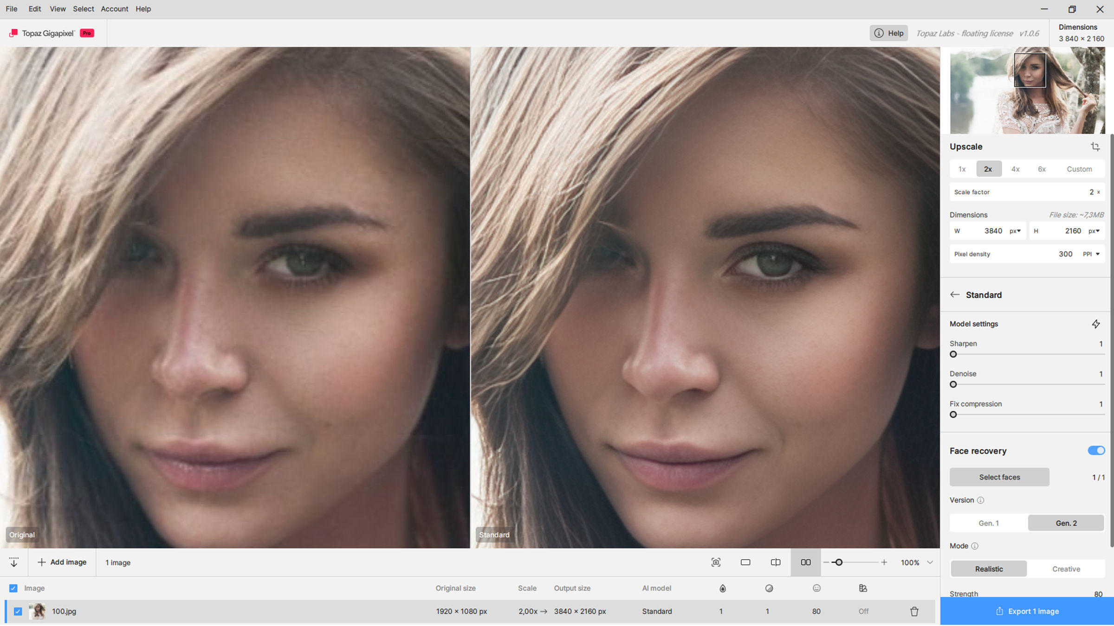Toggle the select-all Image header checkbox
This screenshot has width=1114, height=626.
click(x=13, y=588)
